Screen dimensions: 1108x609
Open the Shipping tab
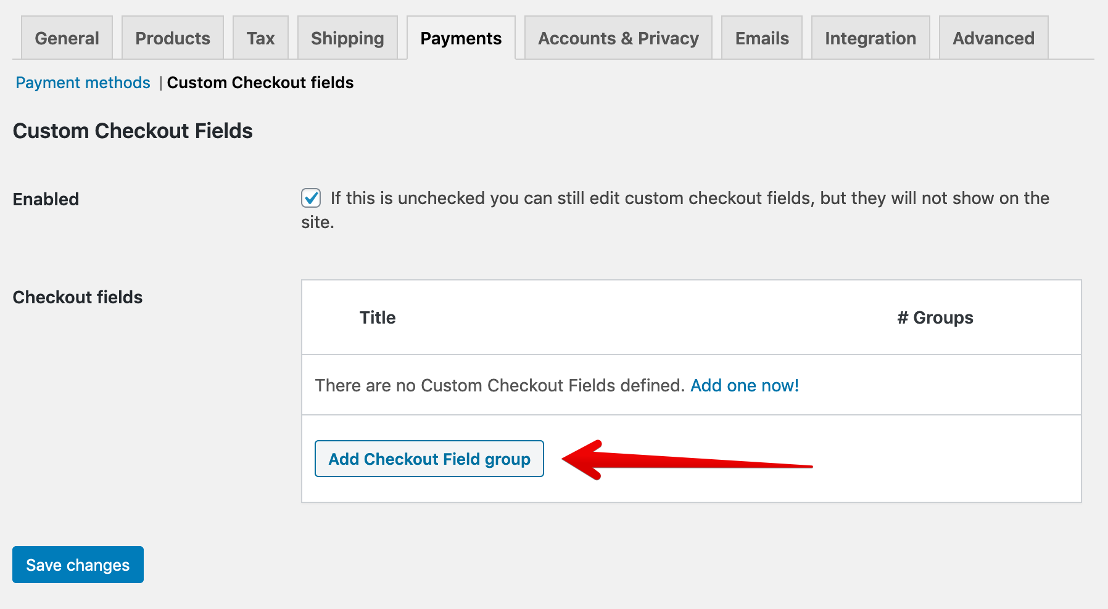[x=347, y=38]
